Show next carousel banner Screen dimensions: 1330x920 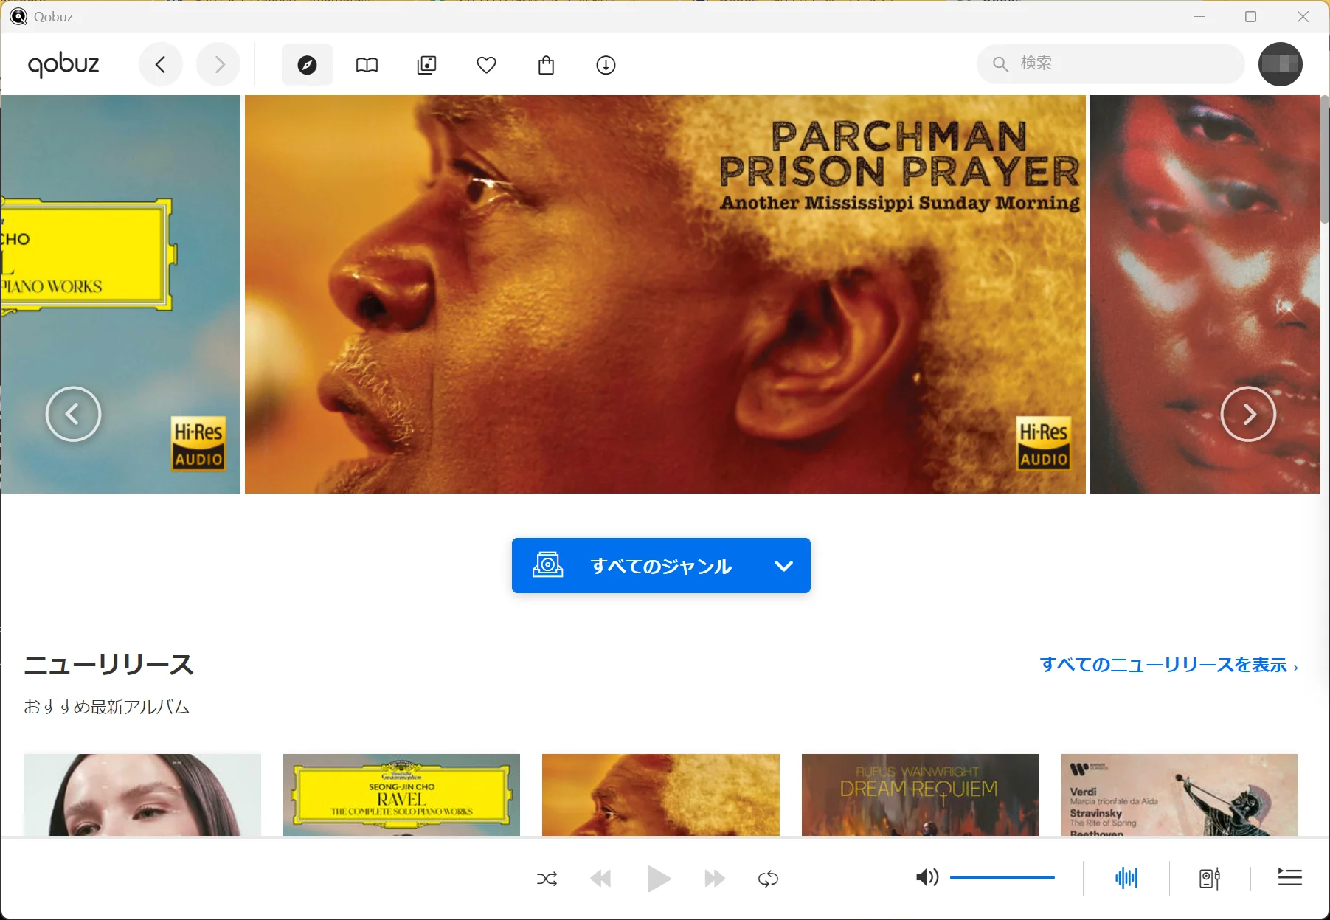(x=1248, y=414)
